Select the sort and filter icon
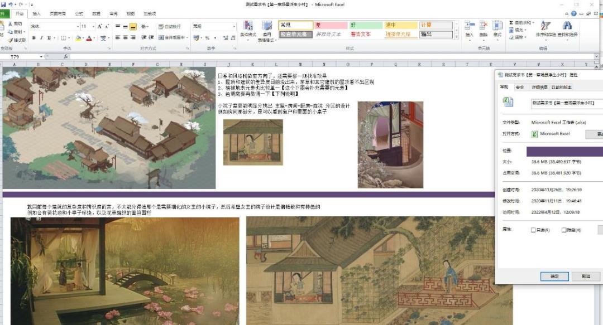603x325 pixels. 546,29
